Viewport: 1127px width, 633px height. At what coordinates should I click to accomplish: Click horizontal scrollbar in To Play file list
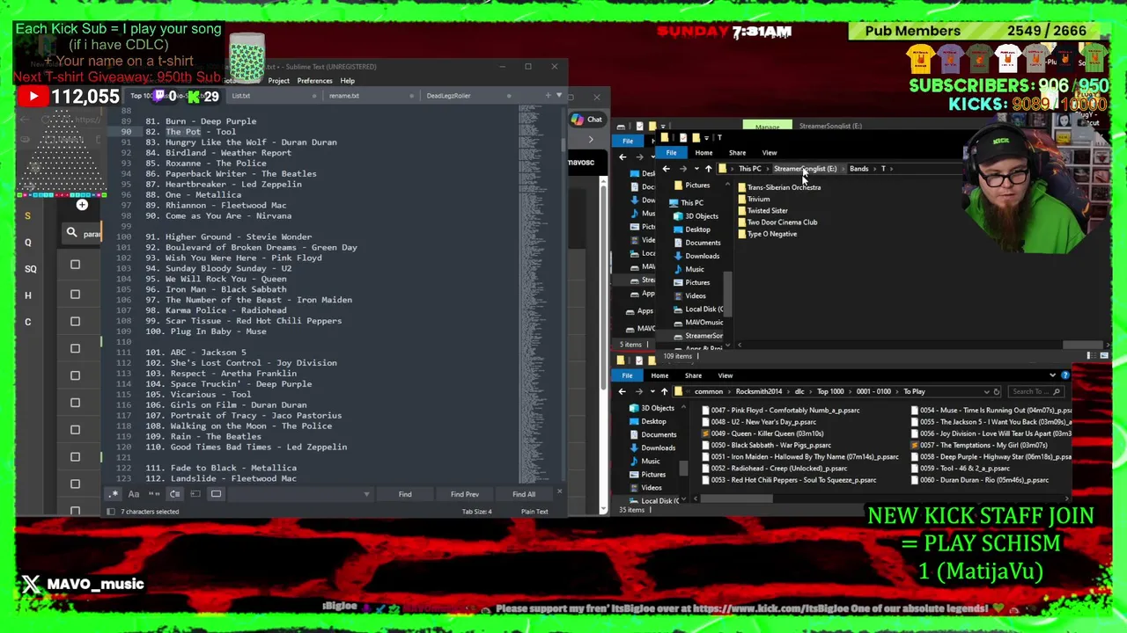[x=737, y=499]
